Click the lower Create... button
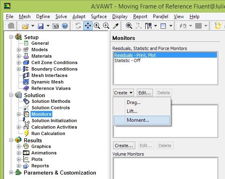225x179 pixels. (x=124, y=146)
